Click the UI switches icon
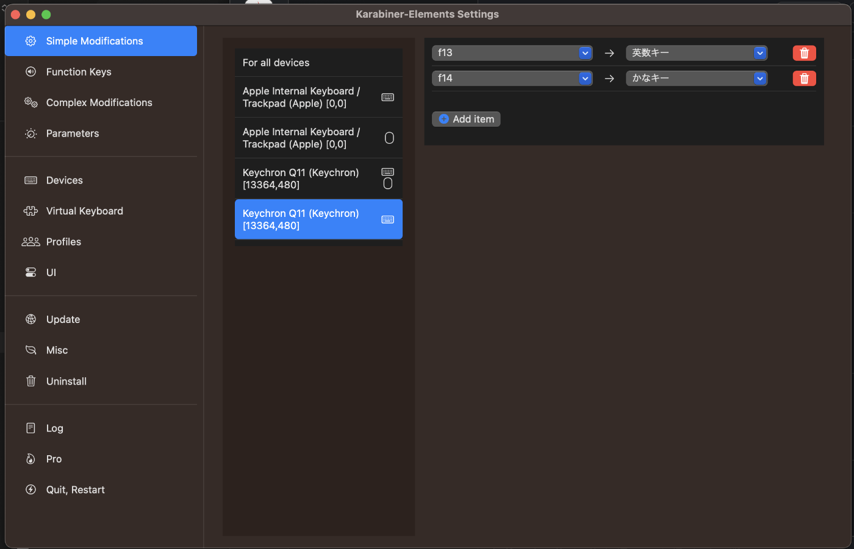The height and width of the screenshot is (549, 854). 30,272
